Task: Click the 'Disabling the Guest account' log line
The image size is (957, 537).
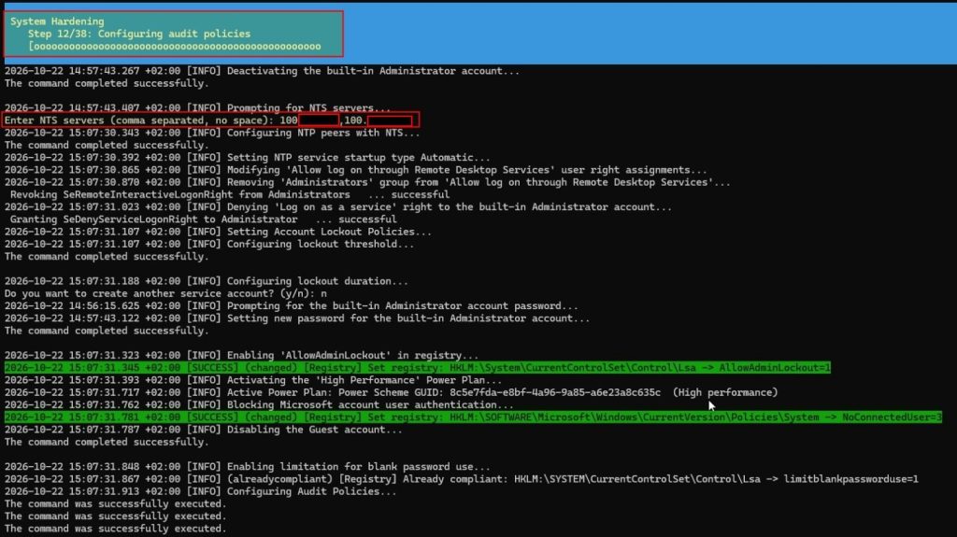Action: coord(203,430)
